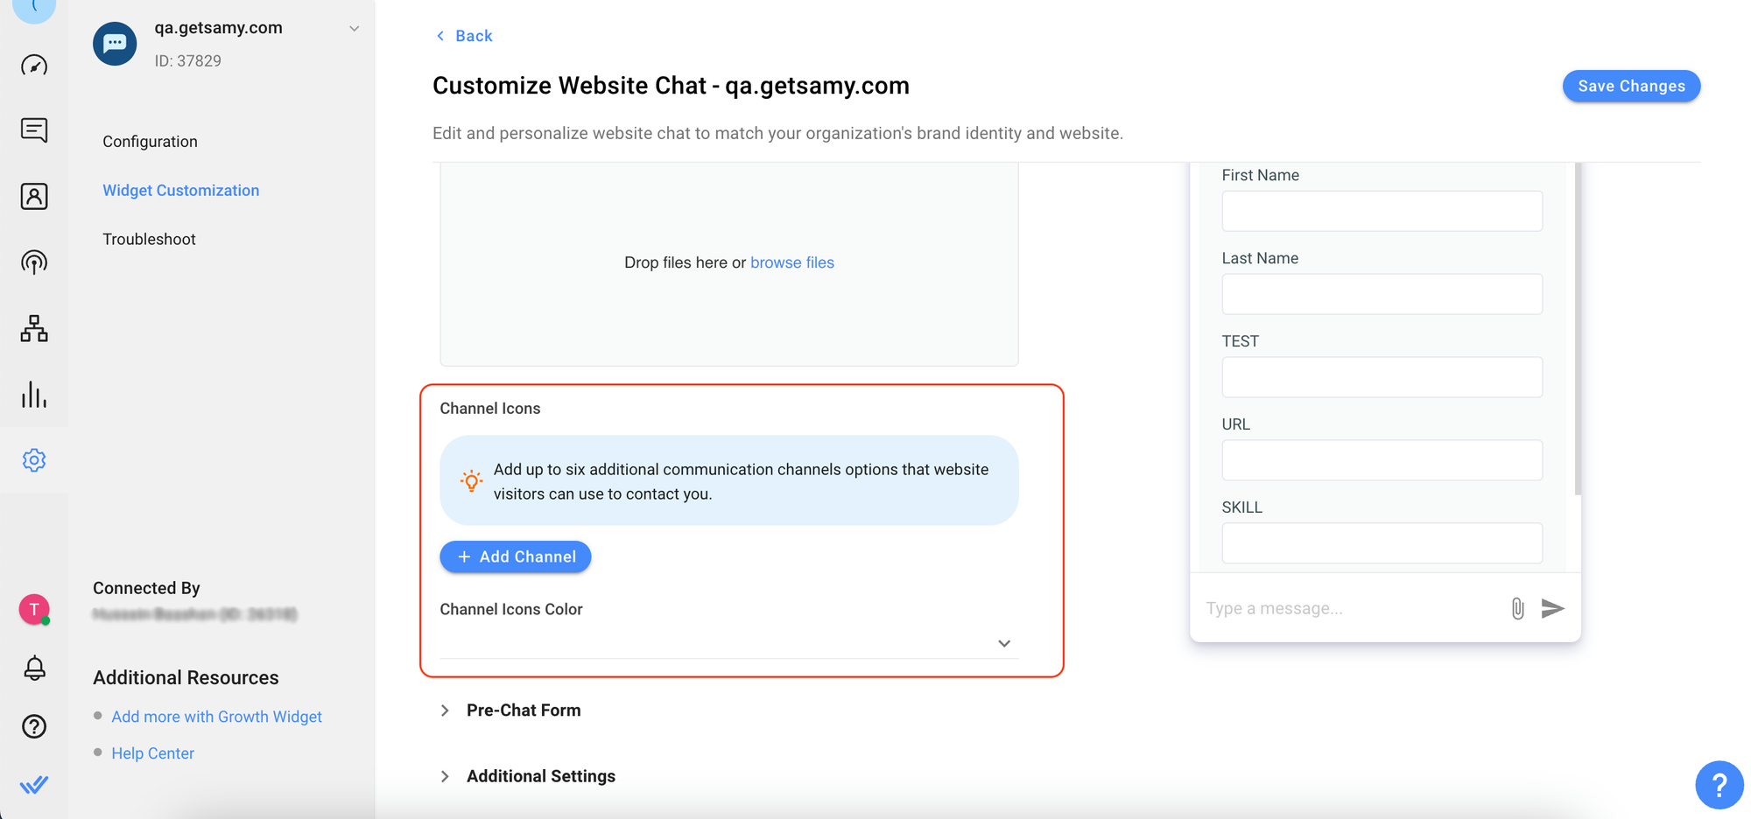The height and width of the screenshot is (819, 1751).
Task: Select Configuration in the side menu
Action: (150, 142)
